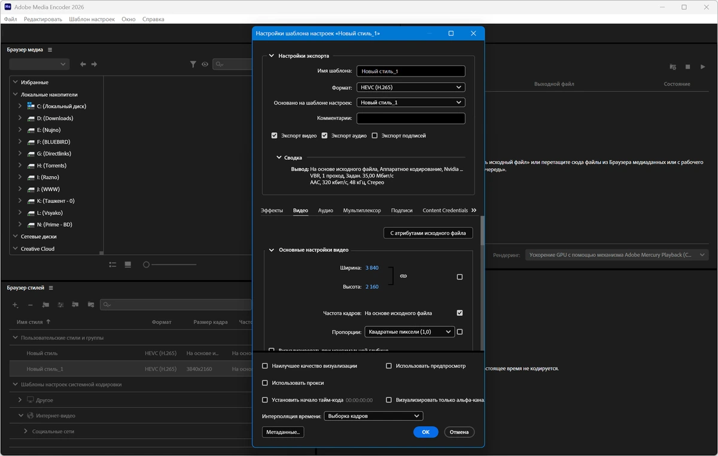Click the minus icon to delete style
The image size is (718, 456).
pyautogui.click(x=31, y=305)
